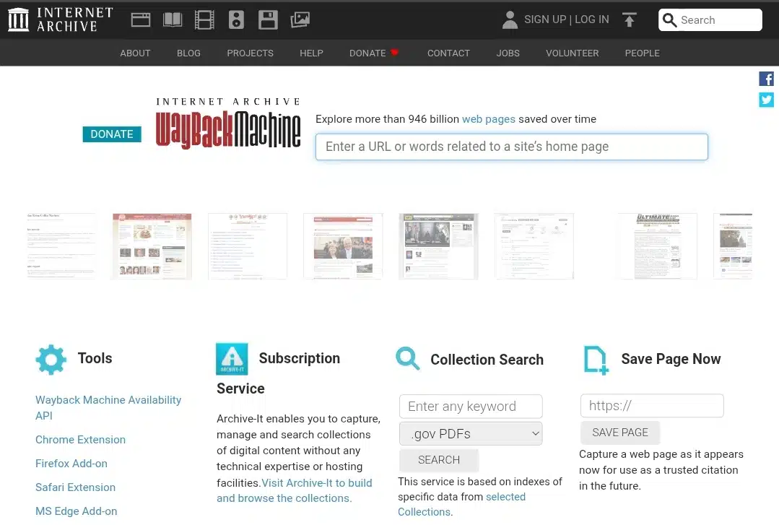
Task: Click the SAVE PAGE button
Action: coord(620,433)
